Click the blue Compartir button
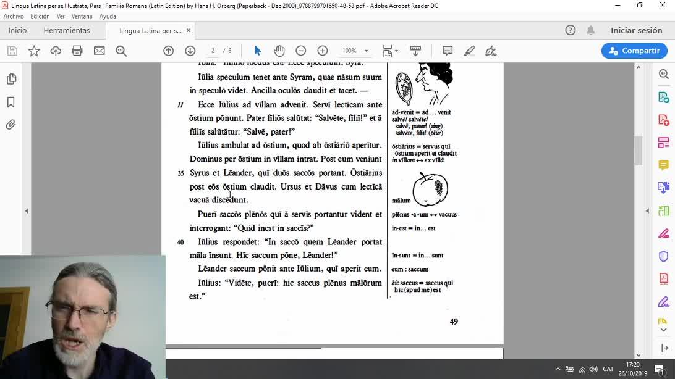Screen dimensions: 675x379 (635, 51)
